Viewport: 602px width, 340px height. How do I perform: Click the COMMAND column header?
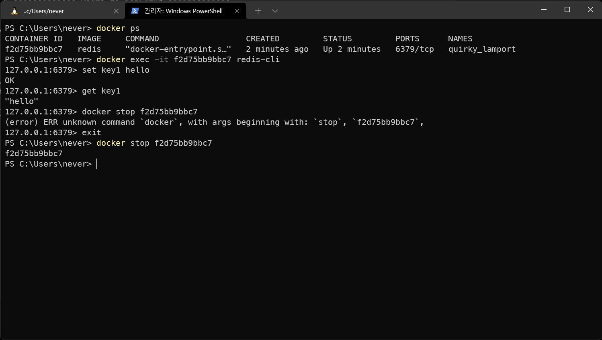pos(142,39)
